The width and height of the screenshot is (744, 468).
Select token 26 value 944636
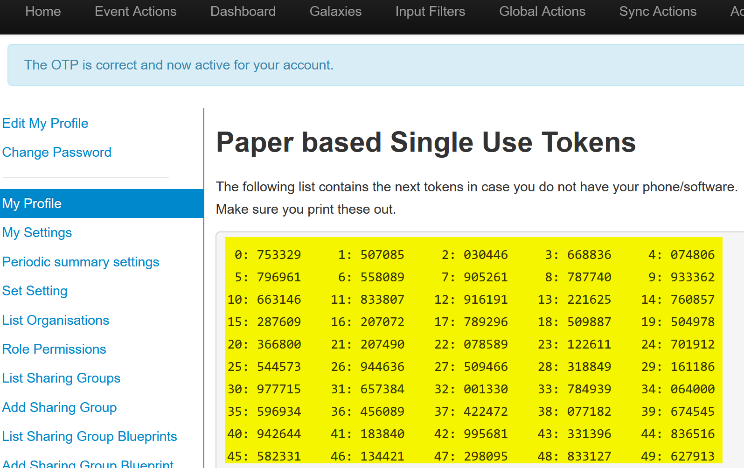[382, 367]
